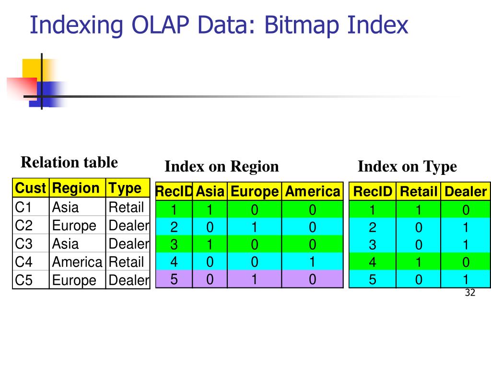
Task: Click the 'Asia' region cell in row C3
Action: (x=77, y=243)
